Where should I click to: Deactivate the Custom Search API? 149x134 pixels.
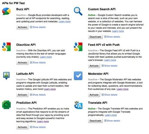tap(95, 37)
